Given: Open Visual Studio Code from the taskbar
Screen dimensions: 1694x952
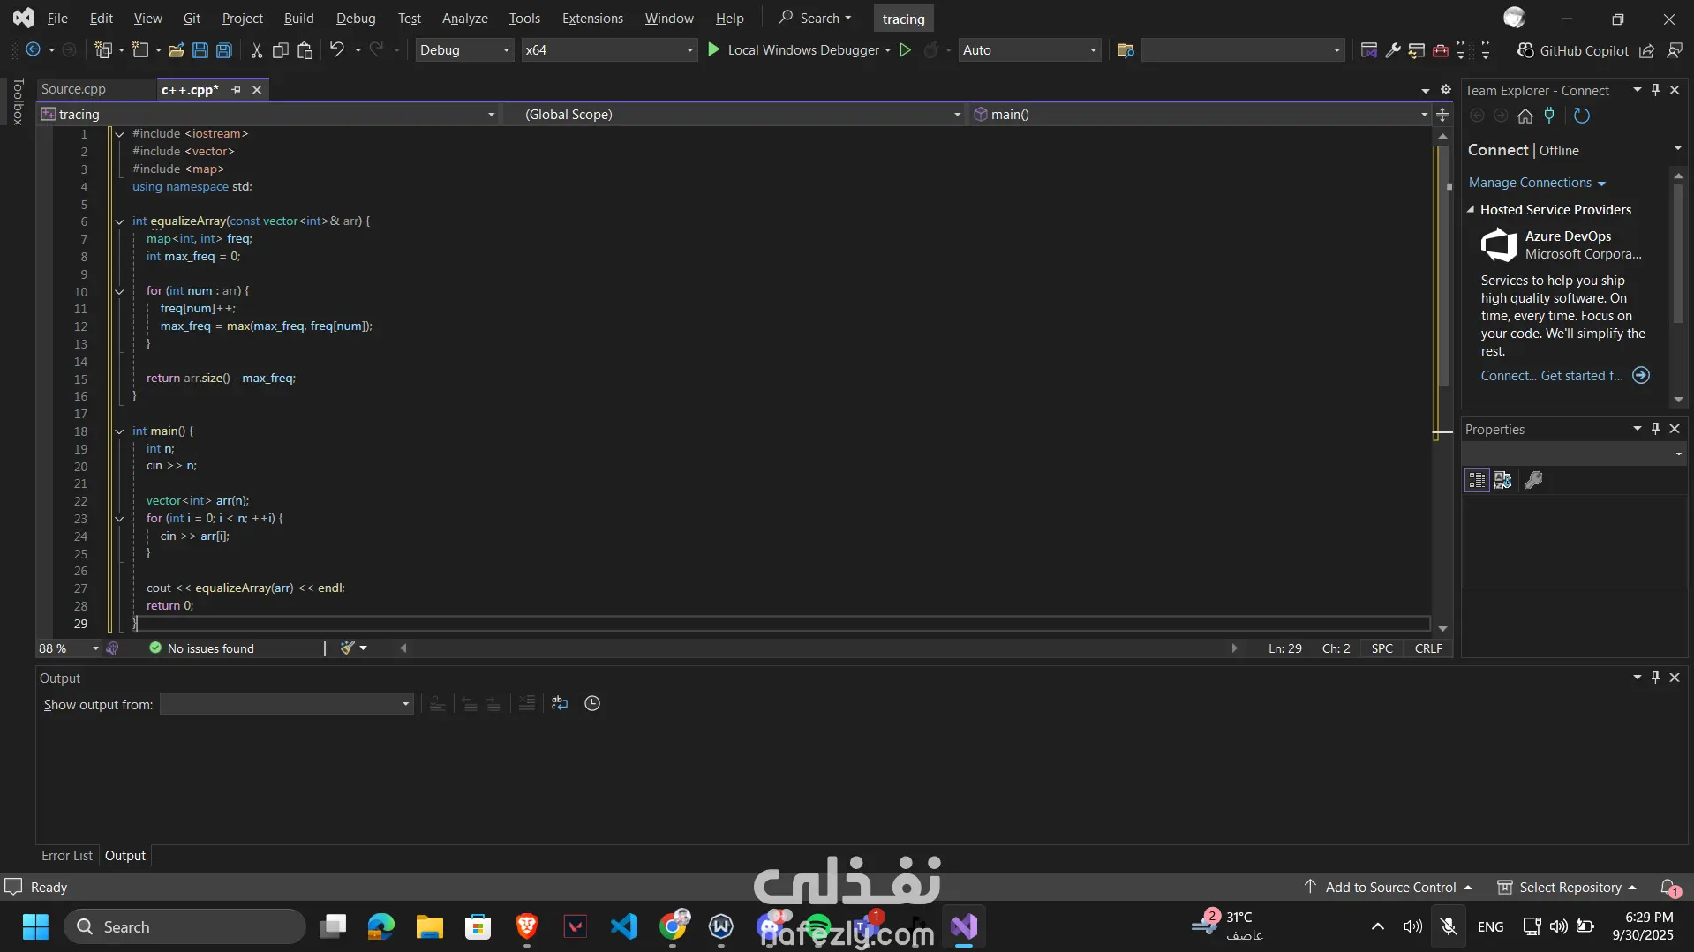Looking at the screenshot, I should pyautogui.click(x=624, y=926).
